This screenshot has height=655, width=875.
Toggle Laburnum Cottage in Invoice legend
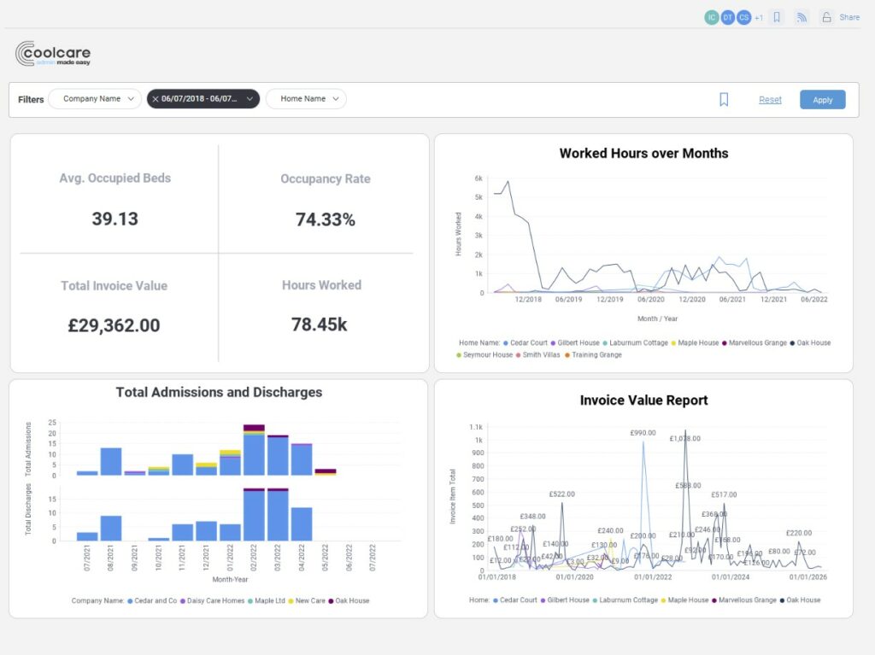[x=625, y=600]
